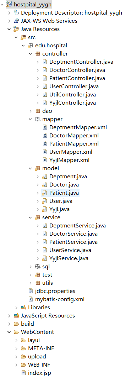Click the Libraries icon
Screen dimensions: 131x378
23,308
